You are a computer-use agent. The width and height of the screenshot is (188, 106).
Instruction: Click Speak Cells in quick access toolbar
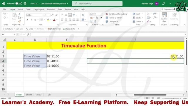[x=69, y=29]
